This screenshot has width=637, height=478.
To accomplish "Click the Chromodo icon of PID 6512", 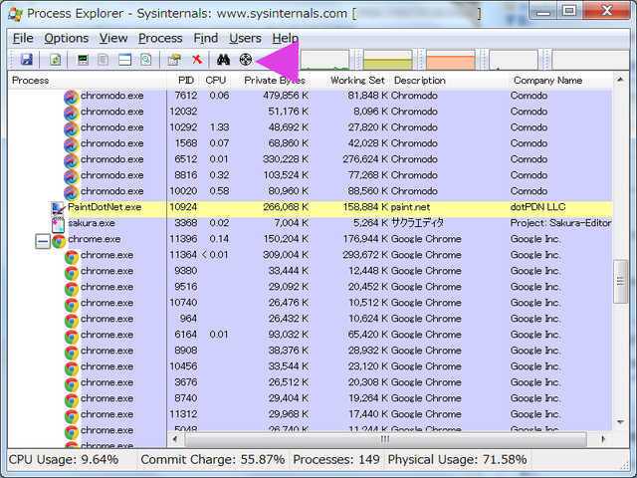I will click(71, 161).
